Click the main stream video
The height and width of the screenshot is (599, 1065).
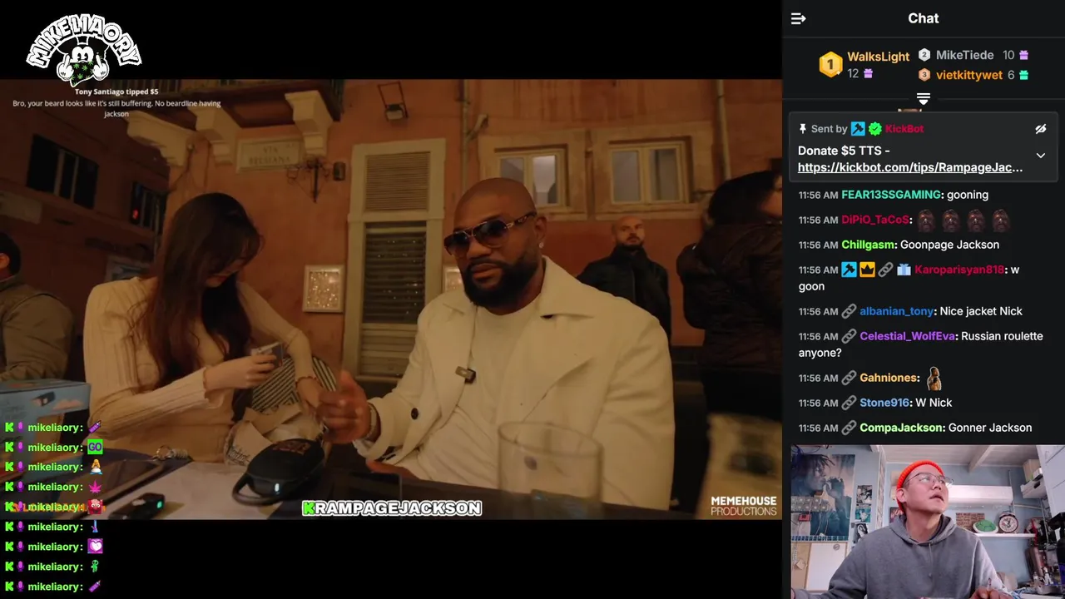pos(391,299)
